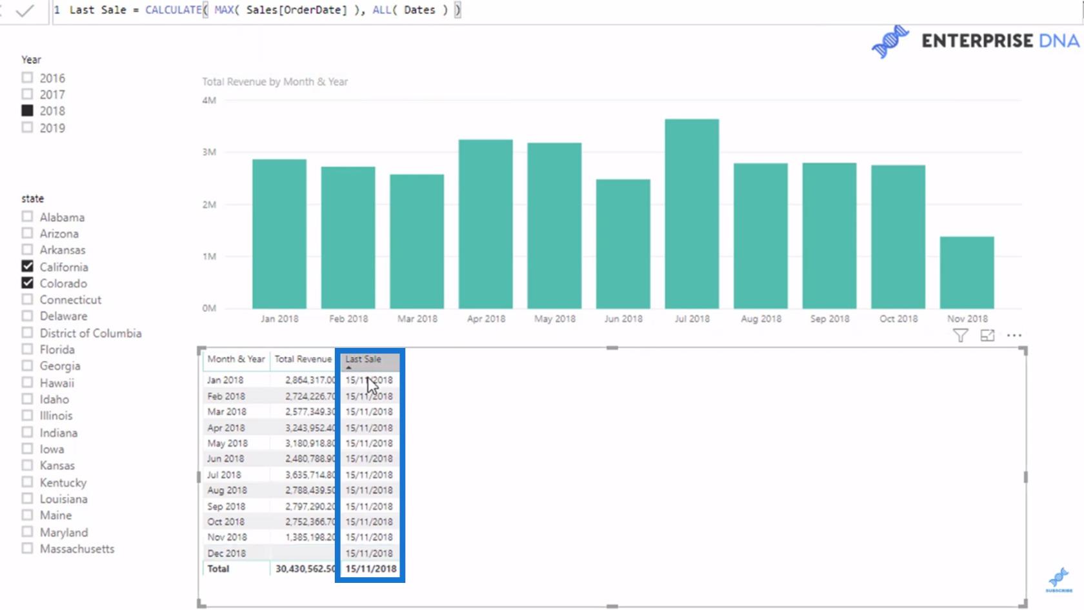Click the 3,243,952.40 revenue cell
The image size is (1084, 610).
pyautogui.click(x=310, y=427)
